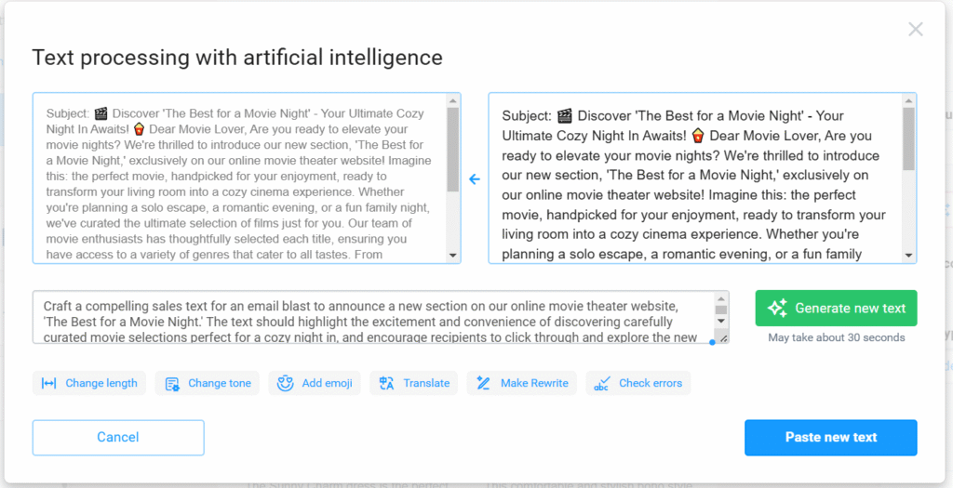Cancel the text processing dialog
The image size is (953, 488).
118,438
